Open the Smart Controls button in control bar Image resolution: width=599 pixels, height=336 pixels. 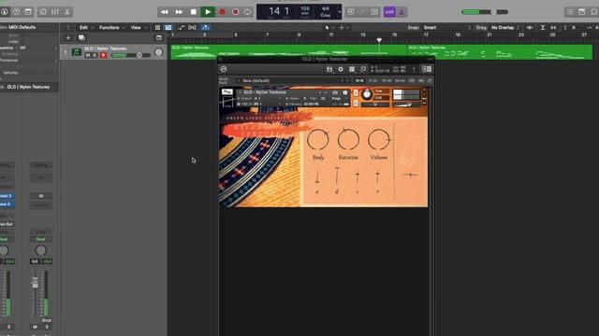pyautogui.click(x=43, y=12)
